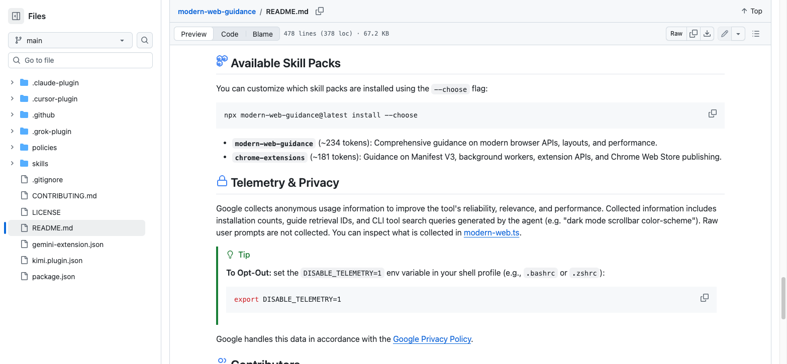Click the kimi.plugin.json file icon
The image size is (787, 364).
24,260
